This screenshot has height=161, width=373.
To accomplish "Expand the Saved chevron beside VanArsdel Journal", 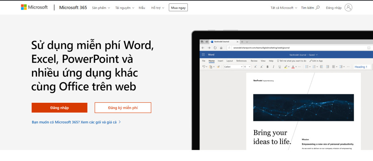I will (x=317, y=55).
